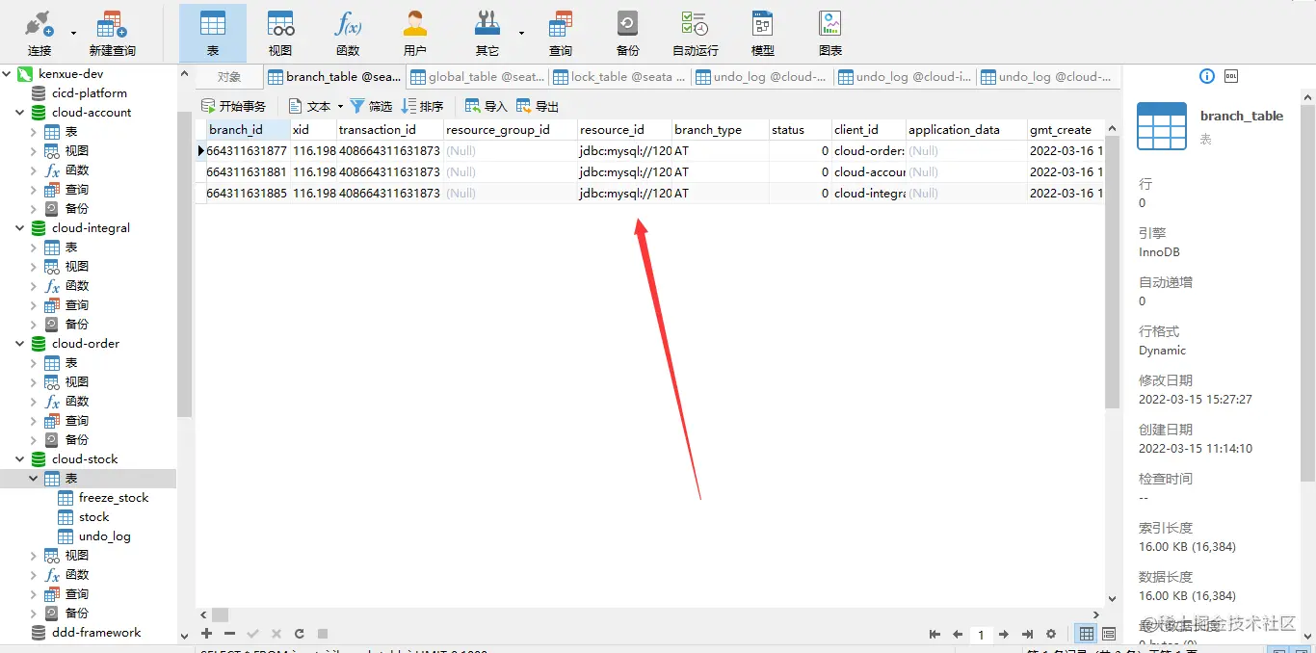
Task: Open the 图表 charts toolbar icon
Action: pos(829,33)
